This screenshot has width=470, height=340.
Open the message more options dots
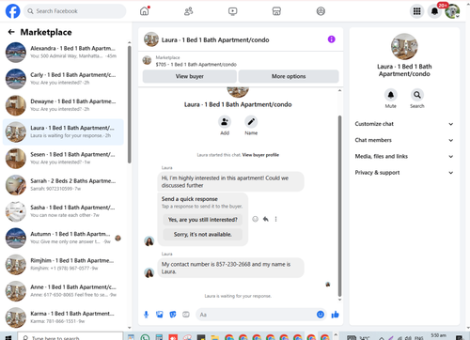tap(275, 219)
